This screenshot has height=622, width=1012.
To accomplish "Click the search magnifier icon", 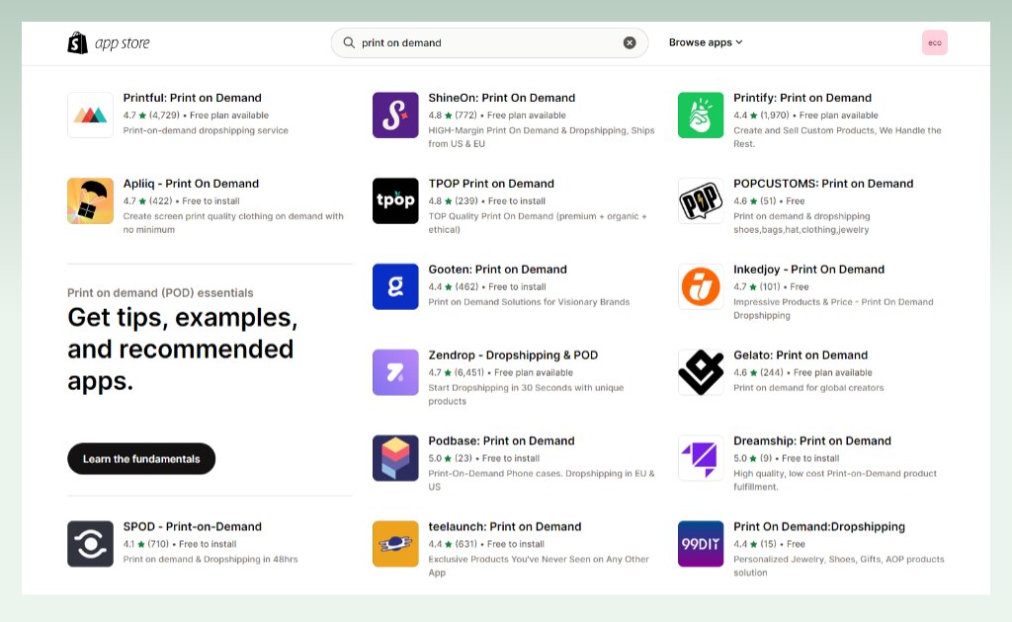I will (x=349, y=42).
